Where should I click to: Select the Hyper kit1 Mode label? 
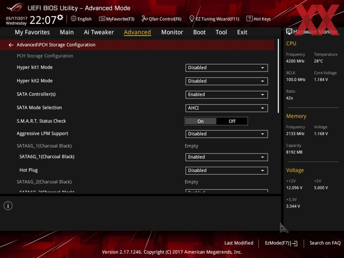35,67
